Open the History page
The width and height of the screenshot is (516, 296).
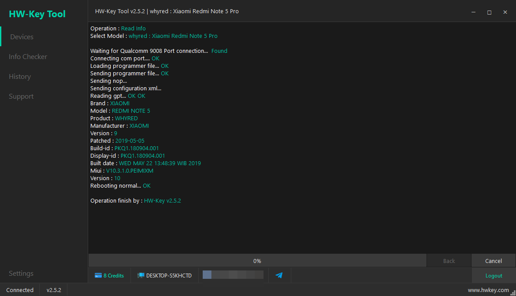pyautogui.click(x=20, y=76)
